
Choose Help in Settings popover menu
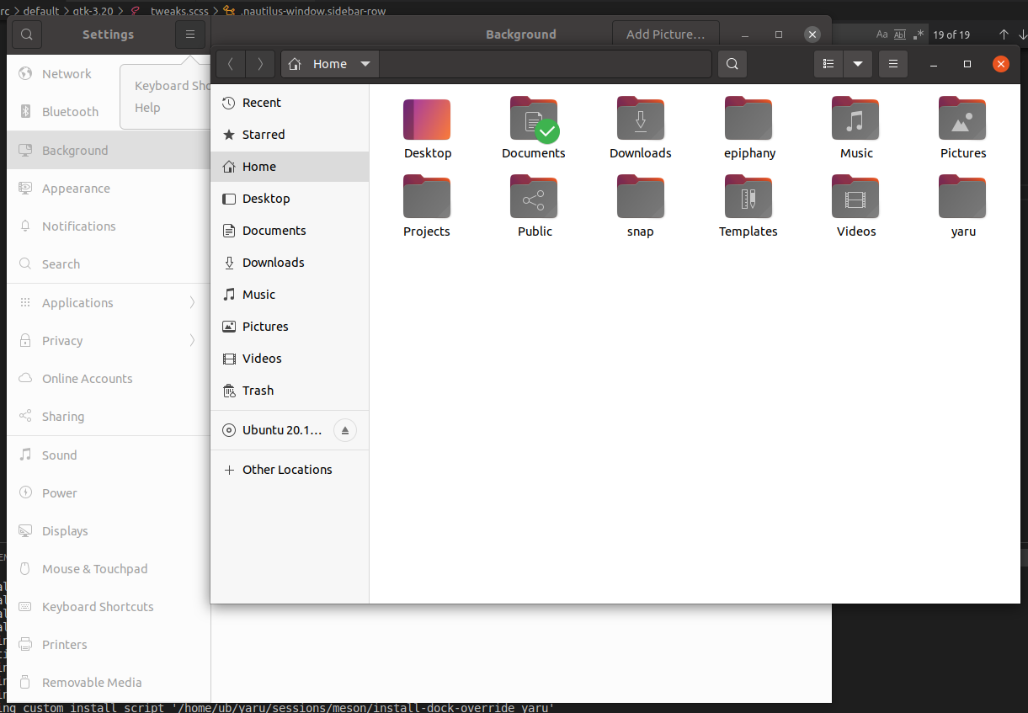point(147,108)
